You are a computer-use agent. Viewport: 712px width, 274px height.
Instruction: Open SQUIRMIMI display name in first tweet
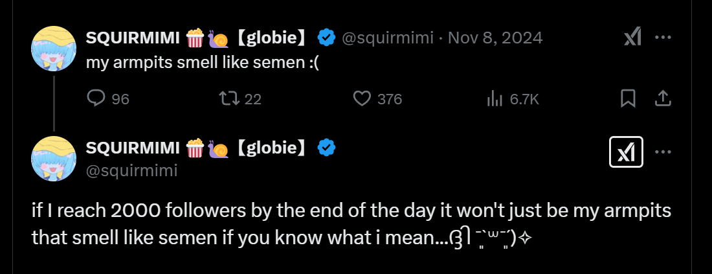coord(133,38)
